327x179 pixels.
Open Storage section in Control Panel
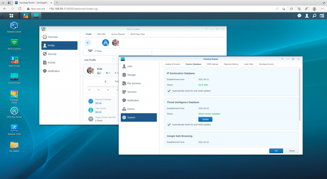(139, 75)
